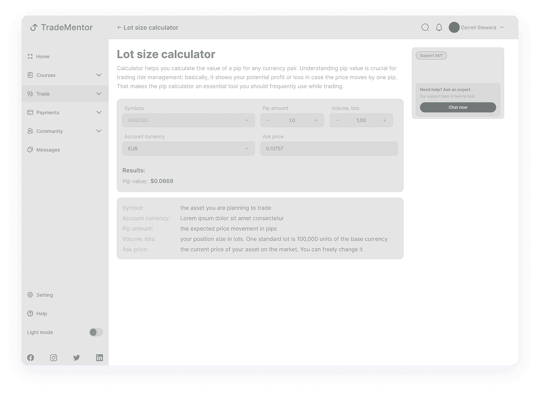Visit TradeMentor's Twitter page
The height and width of the screenshot is (393, 540).
pos(76,358)
